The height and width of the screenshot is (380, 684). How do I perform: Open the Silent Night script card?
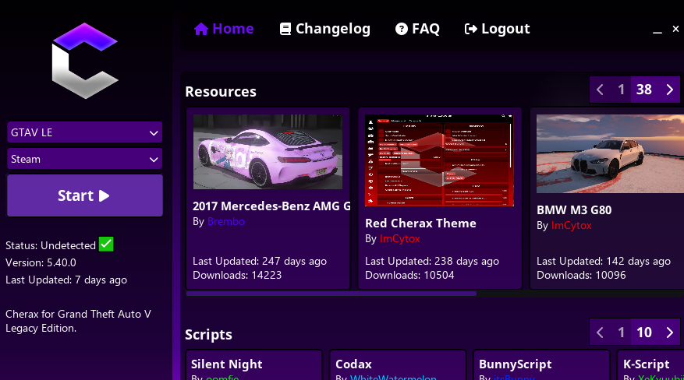click(254, 365)
